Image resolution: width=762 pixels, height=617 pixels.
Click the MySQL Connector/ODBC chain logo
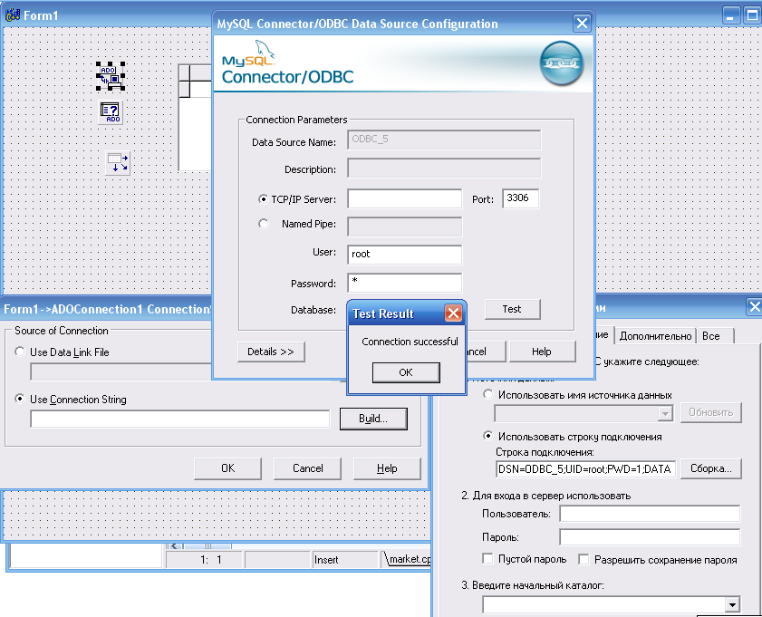point(561,63)
